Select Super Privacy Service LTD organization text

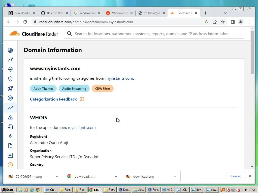pos(64,157)
